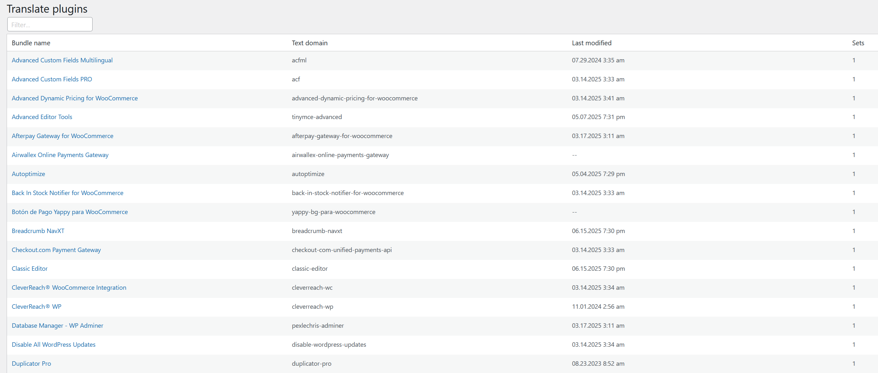
Task: Select 'disable-wordpress-updates' text domain cell
Action: (x=329, y=345)
